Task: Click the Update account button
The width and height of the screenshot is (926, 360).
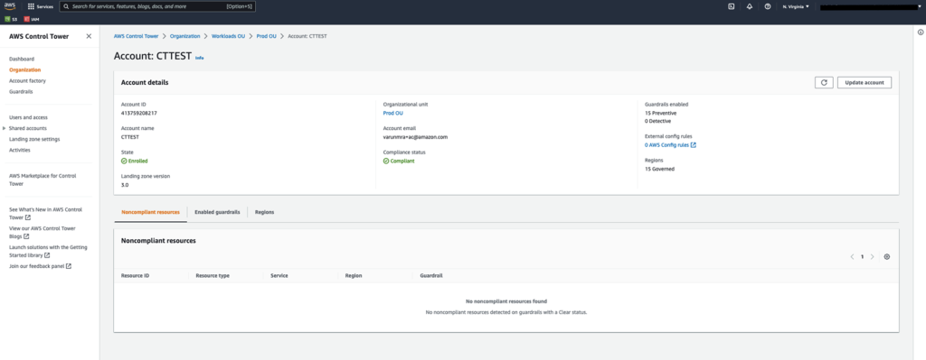Action: coord(864,82)
